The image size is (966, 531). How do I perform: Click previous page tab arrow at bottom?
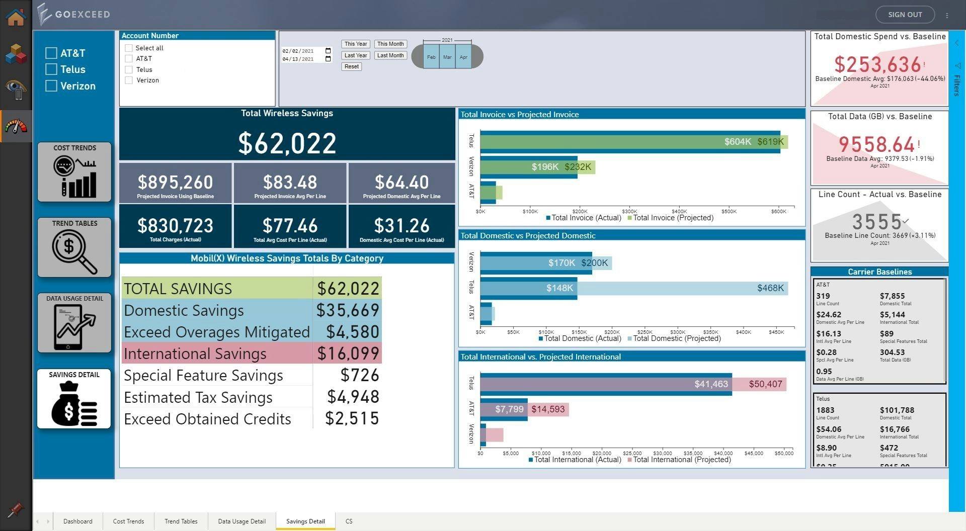[38, 521]
